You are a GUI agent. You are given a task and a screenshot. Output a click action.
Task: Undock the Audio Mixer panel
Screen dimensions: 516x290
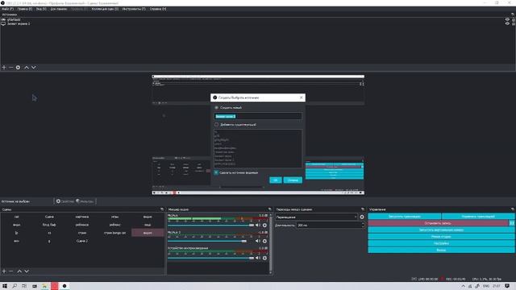pos(270,209)
